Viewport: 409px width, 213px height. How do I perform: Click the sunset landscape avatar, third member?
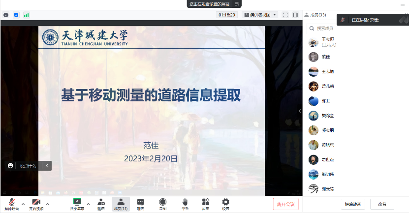(313, 71)
